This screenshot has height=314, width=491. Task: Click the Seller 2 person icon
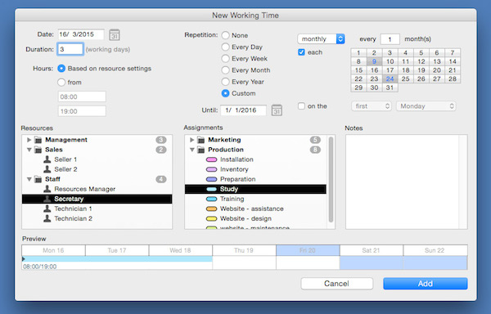[47, 169]
